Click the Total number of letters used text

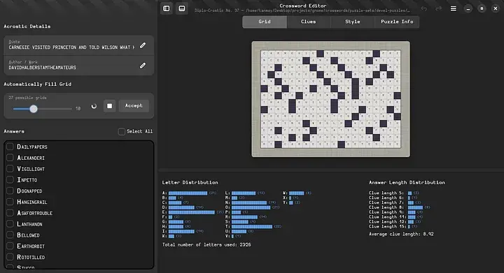(206, 244)
